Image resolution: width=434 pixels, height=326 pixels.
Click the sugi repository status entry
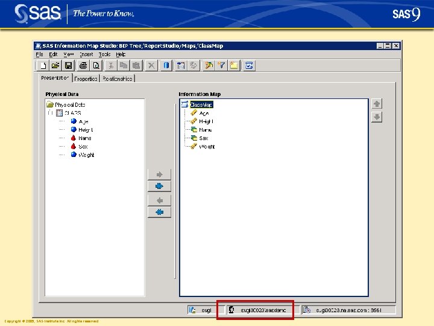point(206,310)
